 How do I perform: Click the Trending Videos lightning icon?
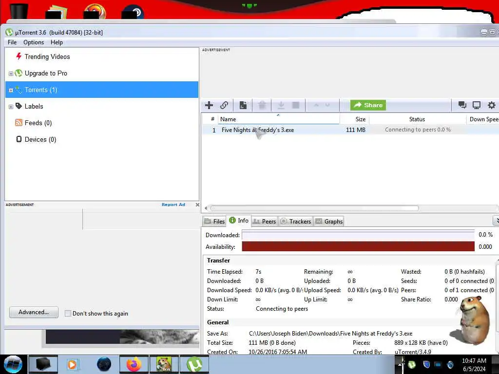coord(19,56)
